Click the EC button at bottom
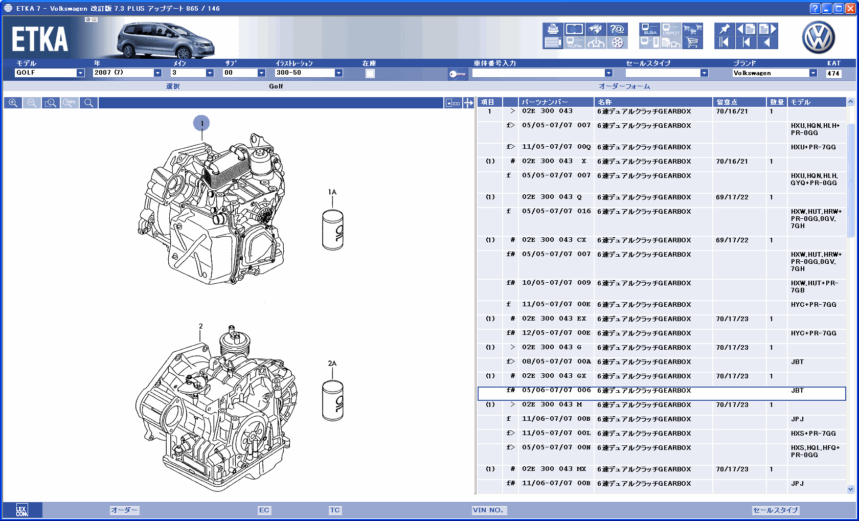 (264, 510)
